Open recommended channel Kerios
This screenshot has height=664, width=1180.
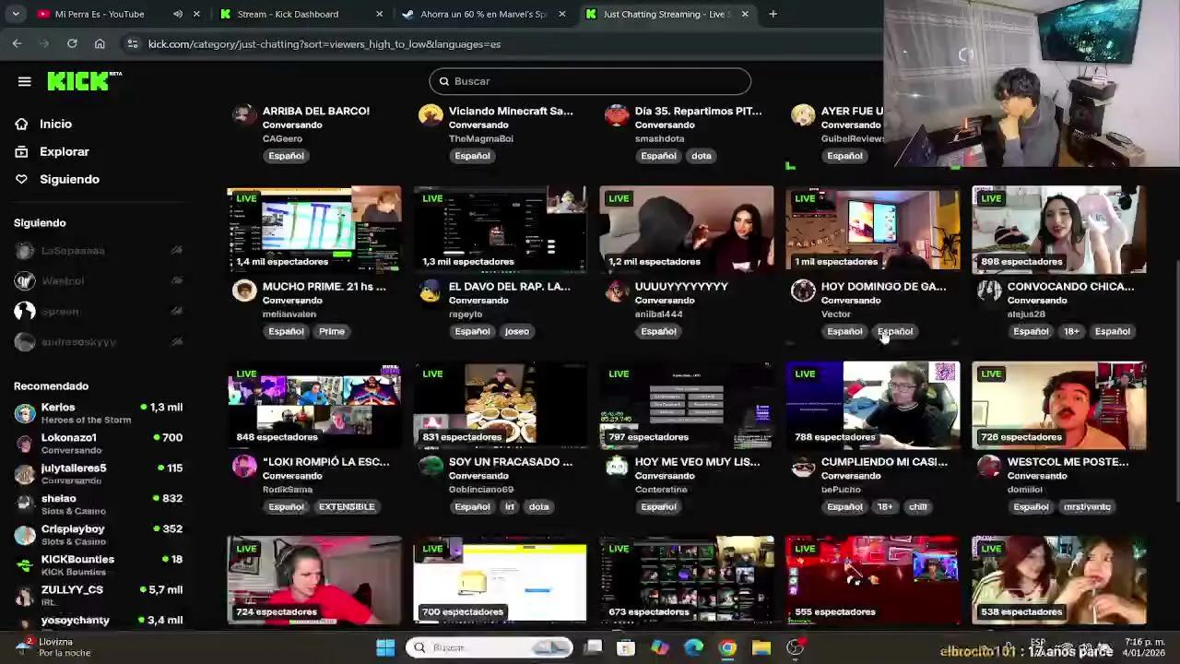pos(97,412)
